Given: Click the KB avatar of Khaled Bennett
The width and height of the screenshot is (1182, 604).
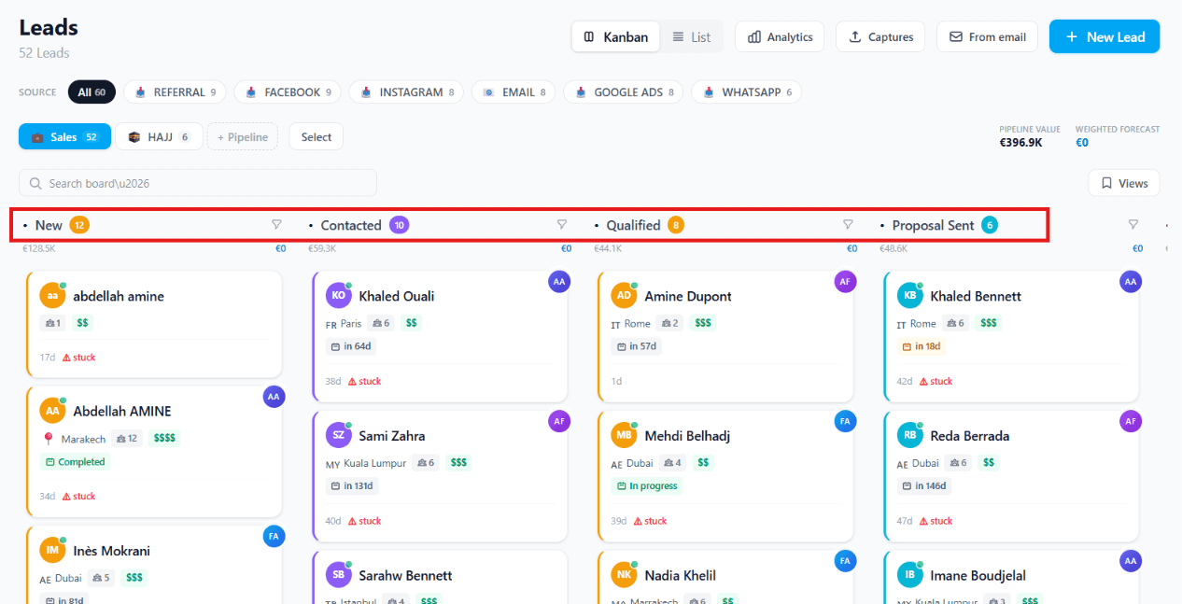Looking at the screenshot, I should tap(909, 296).
